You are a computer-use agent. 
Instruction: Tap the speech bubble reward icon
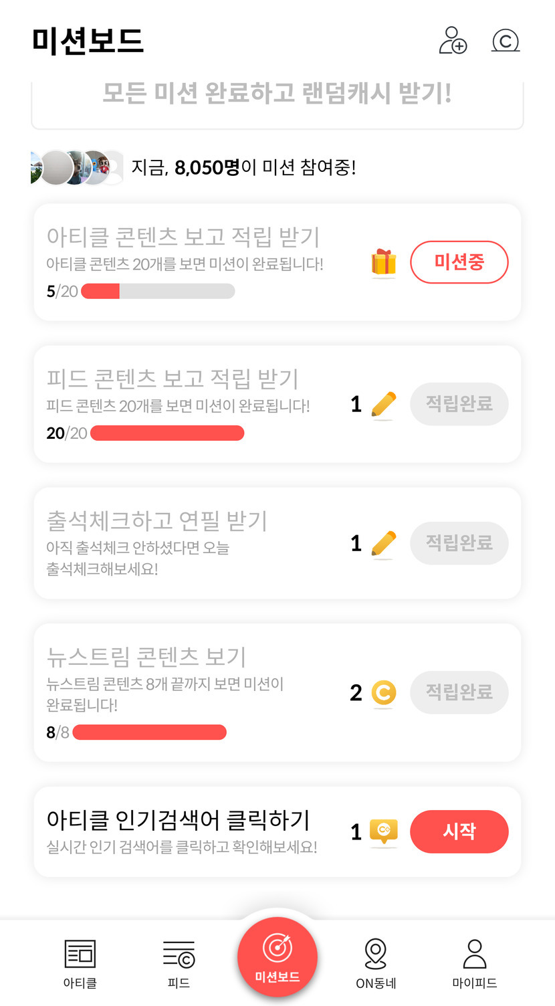click(x=383, y=831)
